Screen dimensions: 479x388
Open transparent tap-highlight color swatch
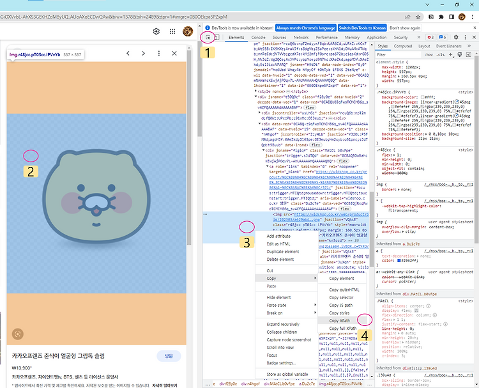pos(390,211)
